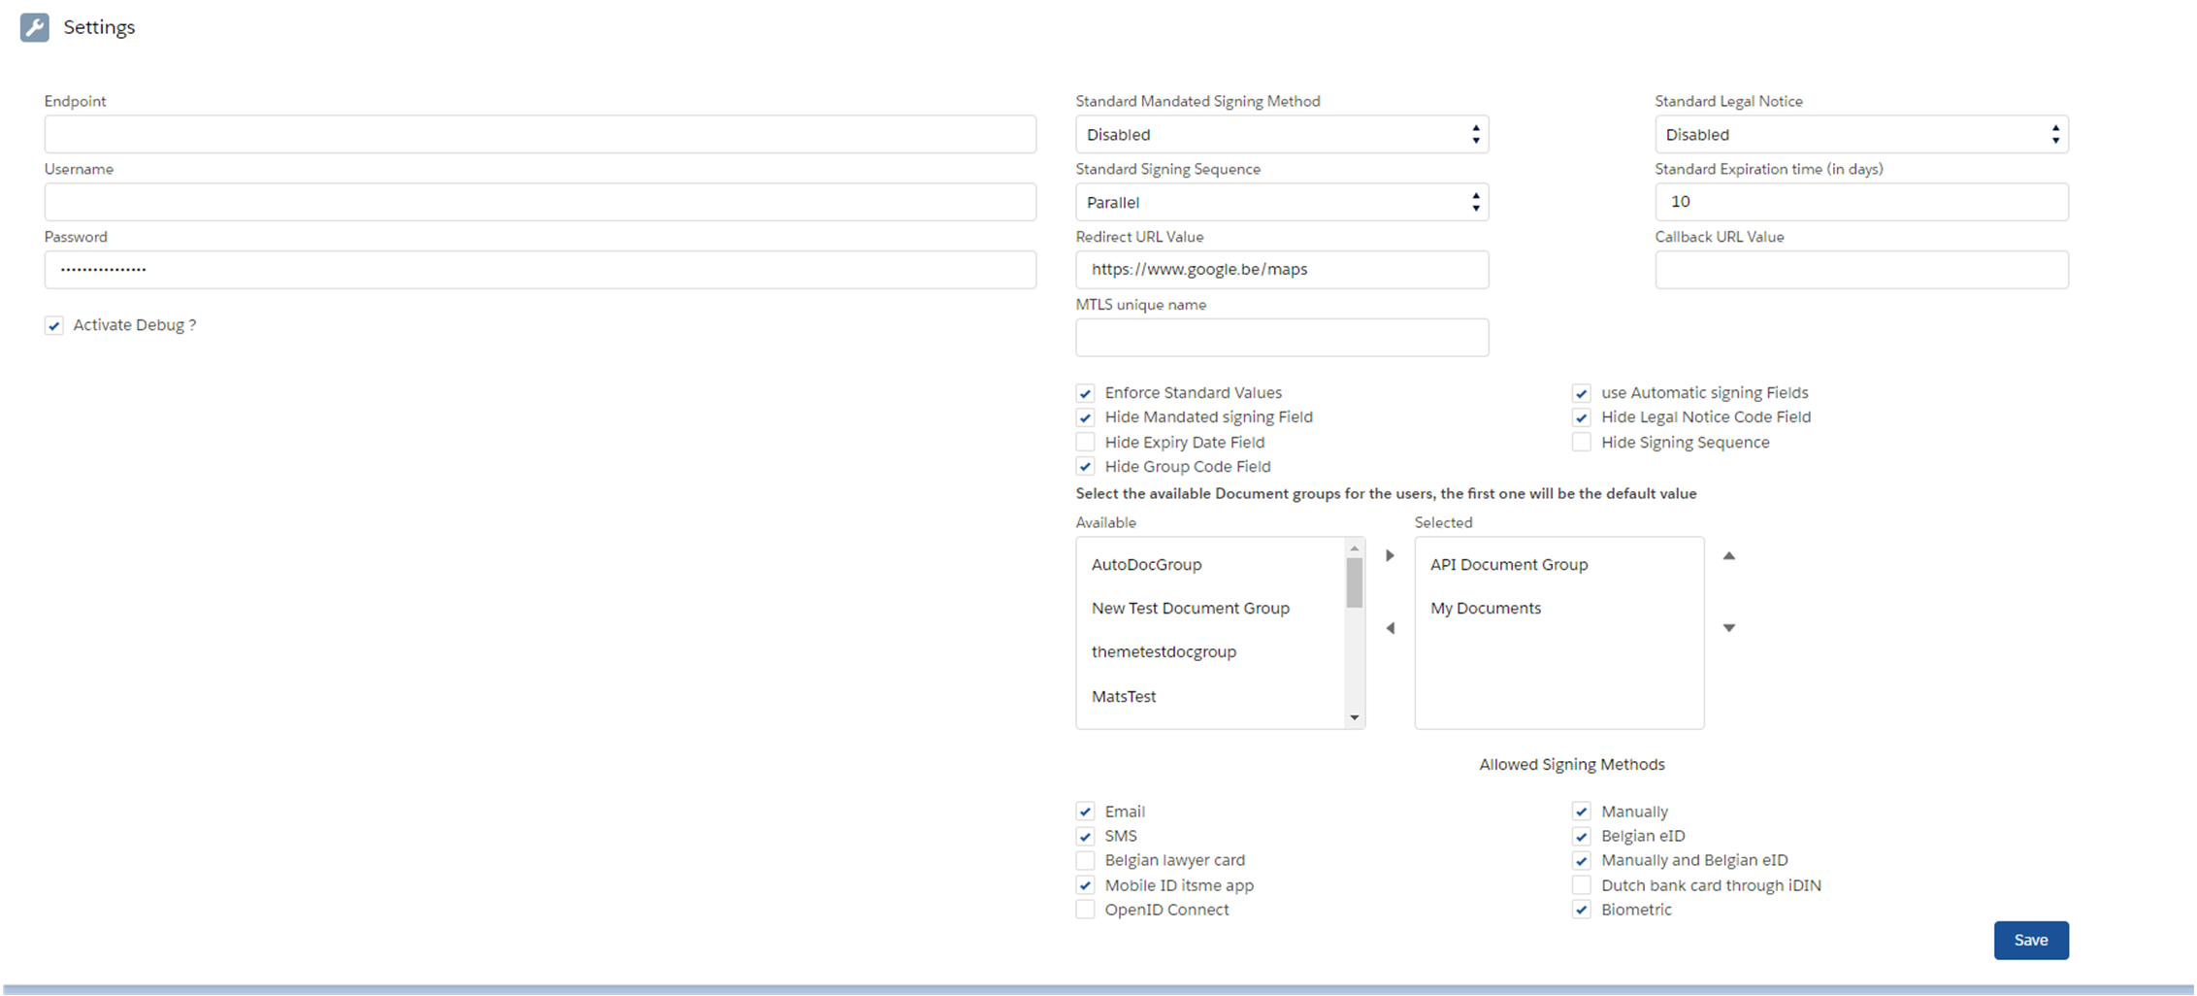Viewport: 2197px width, 996px height.
Task: Check the Belgian lawyer card option
Action: coord(1085,861)
